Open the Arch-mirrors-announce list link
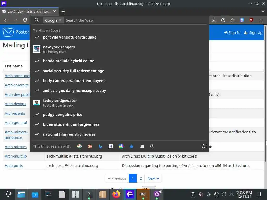Viewport: 267px width, 200px height. pos(16,135)
